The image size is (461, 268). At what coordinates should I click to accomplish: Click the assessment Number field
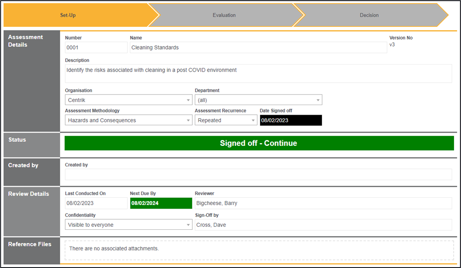96,47
